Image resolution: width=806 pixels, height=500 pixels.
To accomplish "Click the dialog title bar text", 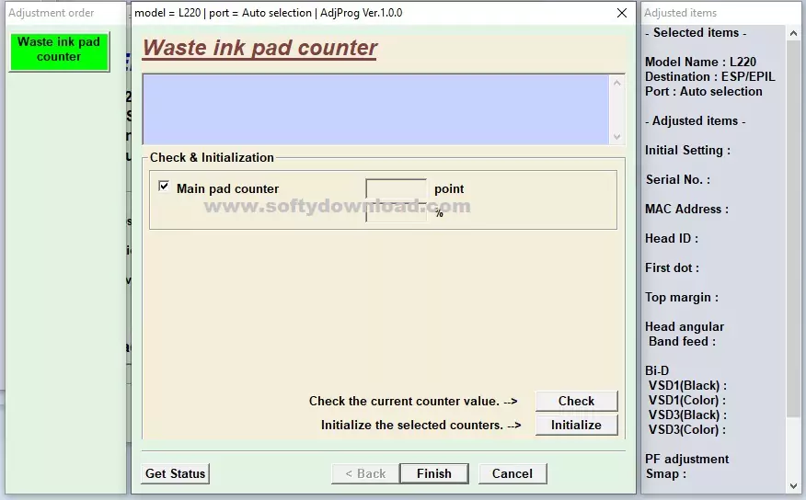I will pos(269,13).
